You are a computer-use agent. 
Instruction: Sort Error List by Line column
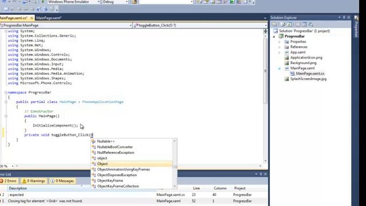coord(196,188)
